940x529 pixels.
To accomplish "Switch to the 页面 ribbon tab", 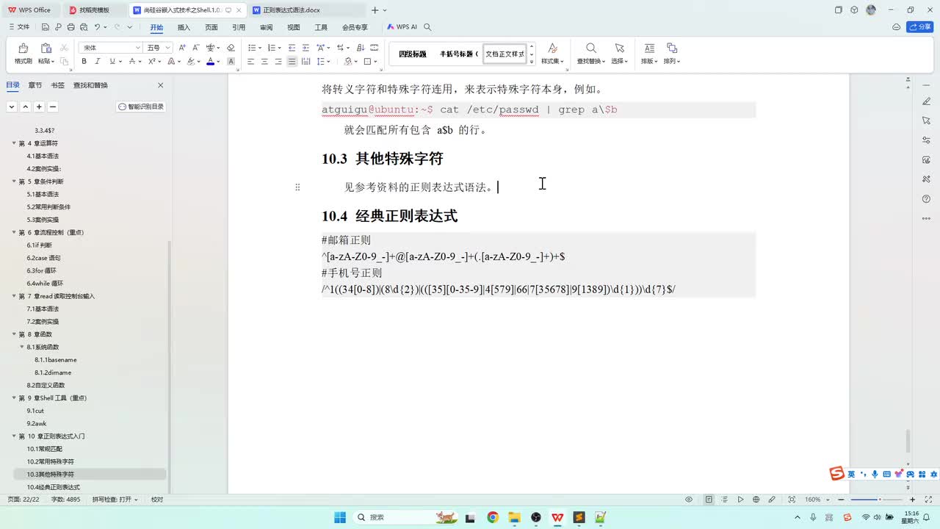I will 211,27.
